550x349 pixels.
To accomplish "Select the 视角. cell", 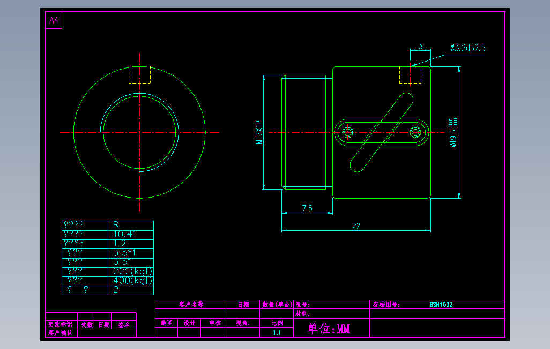I will pyautogui.click(x=242, y=323).
